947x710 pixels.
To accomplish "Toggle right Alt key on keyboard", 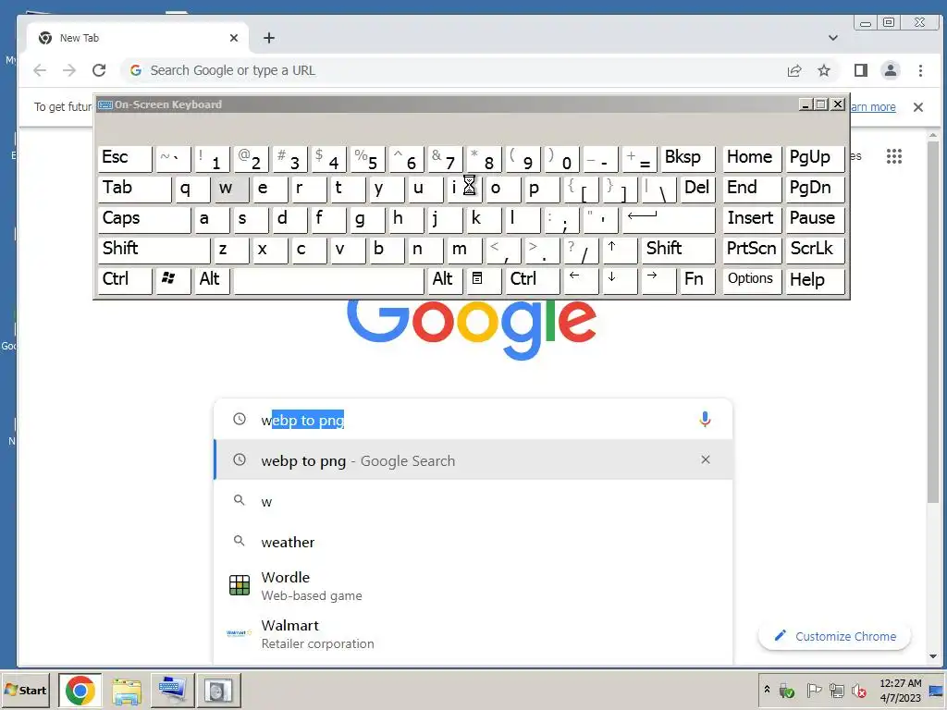I will pos(445,279).
